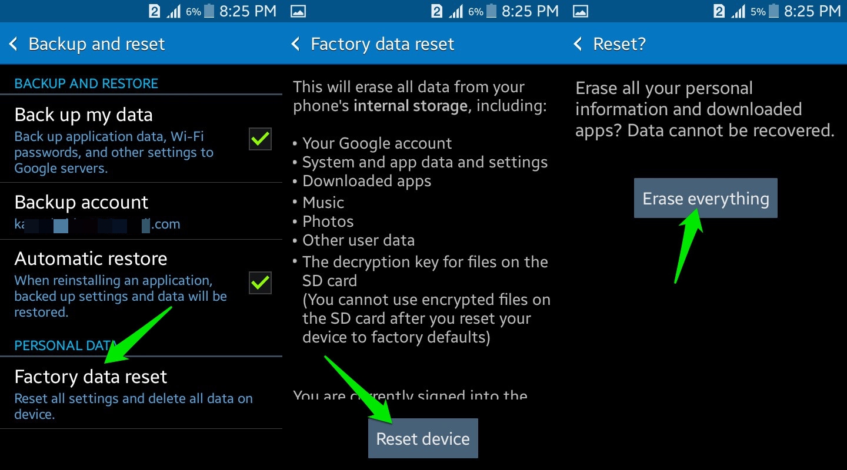Tap back arrow on Reset? screen
The image size is (847, 470).
click(578, 44)
